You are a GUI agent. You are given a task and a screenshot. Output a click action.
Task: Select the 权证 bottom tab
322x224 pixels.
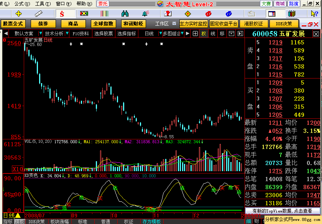click(x=128, y=221)
